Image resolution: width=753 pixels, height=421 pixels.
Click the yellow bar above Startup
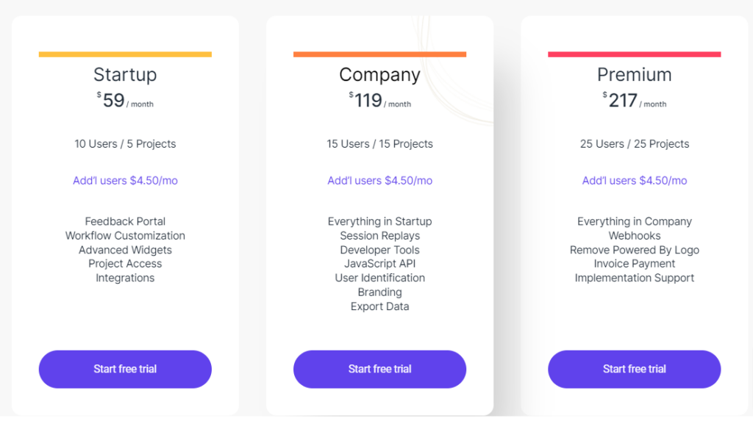point(125,54)
